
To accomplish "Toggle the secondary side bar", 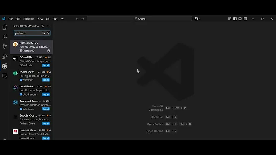I will point(245,19).
